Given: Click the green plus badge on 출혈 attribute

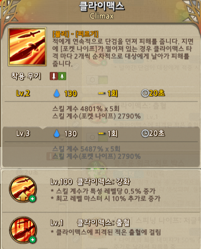Looking at the screenshot, I should coord(32,240).
